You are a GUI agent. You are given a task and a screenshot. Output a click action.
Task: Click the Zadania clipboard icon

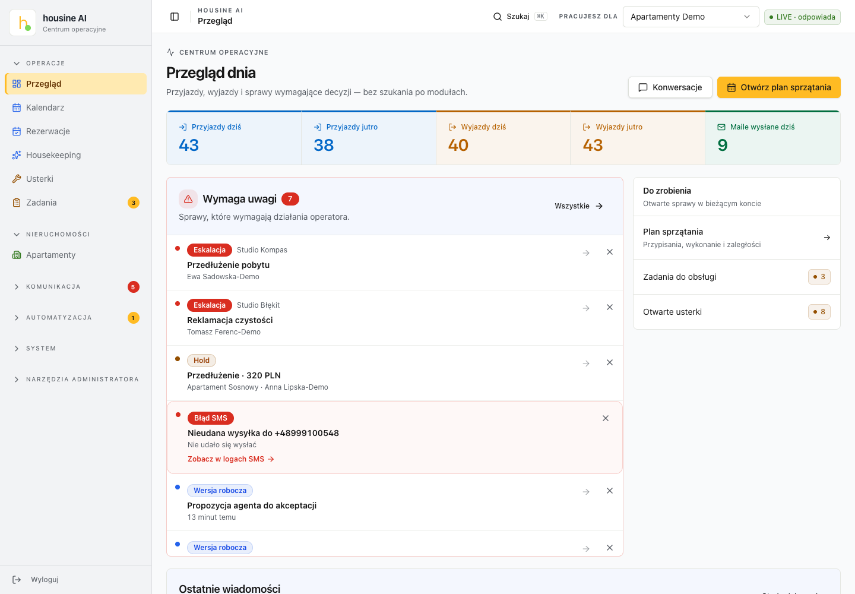click(x=17, y=203)
